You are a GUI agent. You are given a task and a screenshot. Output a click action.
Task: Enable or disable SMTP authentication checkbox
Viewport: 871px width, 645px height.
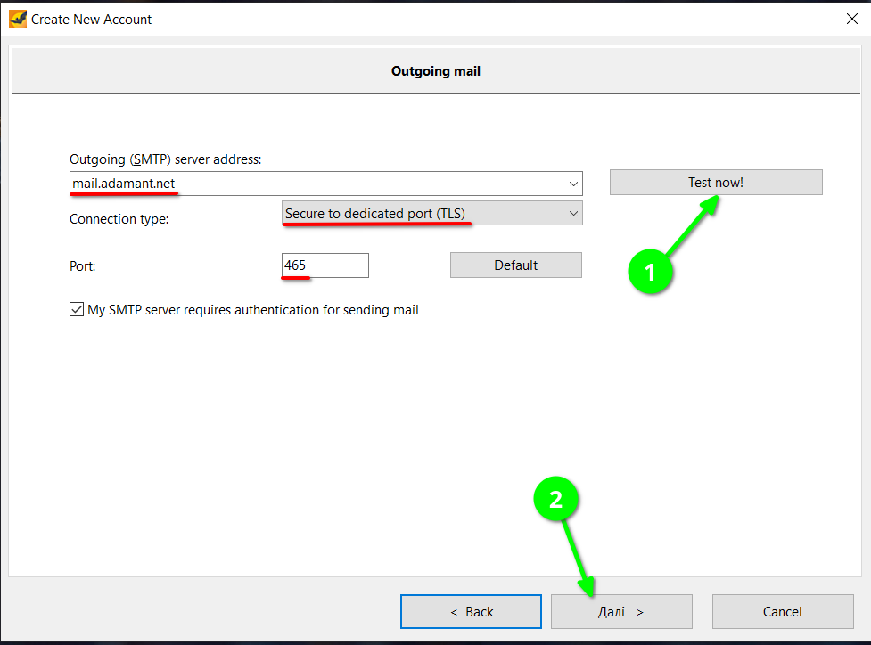click(x=77, y=310)
